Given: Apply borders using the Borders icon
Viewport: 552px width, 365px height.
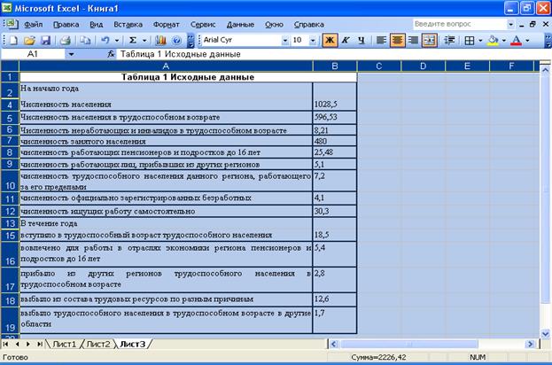Looking at the screenshot, I should click(470, 41).
